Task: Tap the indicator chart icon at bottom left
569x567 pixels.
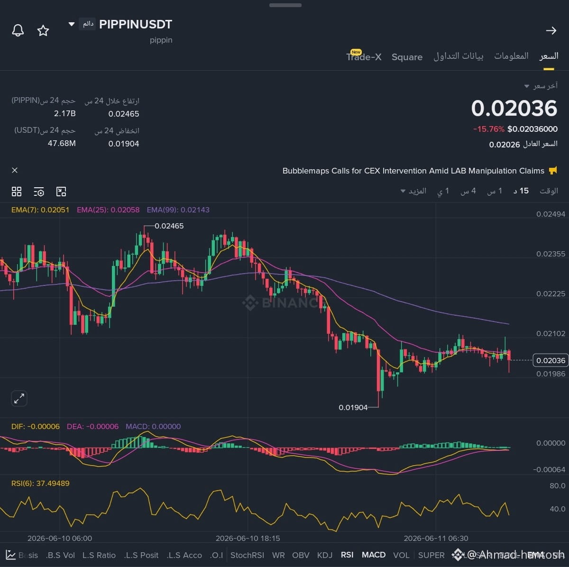Action: tap(10, 555)
